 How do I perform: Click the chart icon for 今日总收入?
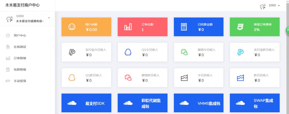click(184, 77)
